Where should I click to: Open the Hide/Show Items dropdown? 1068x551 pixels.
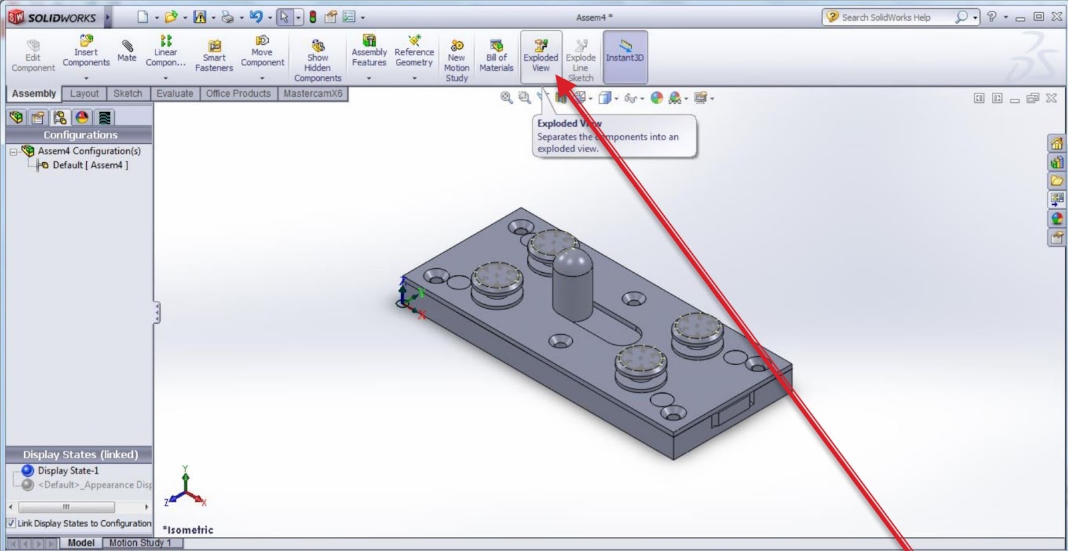click(642, 99)
